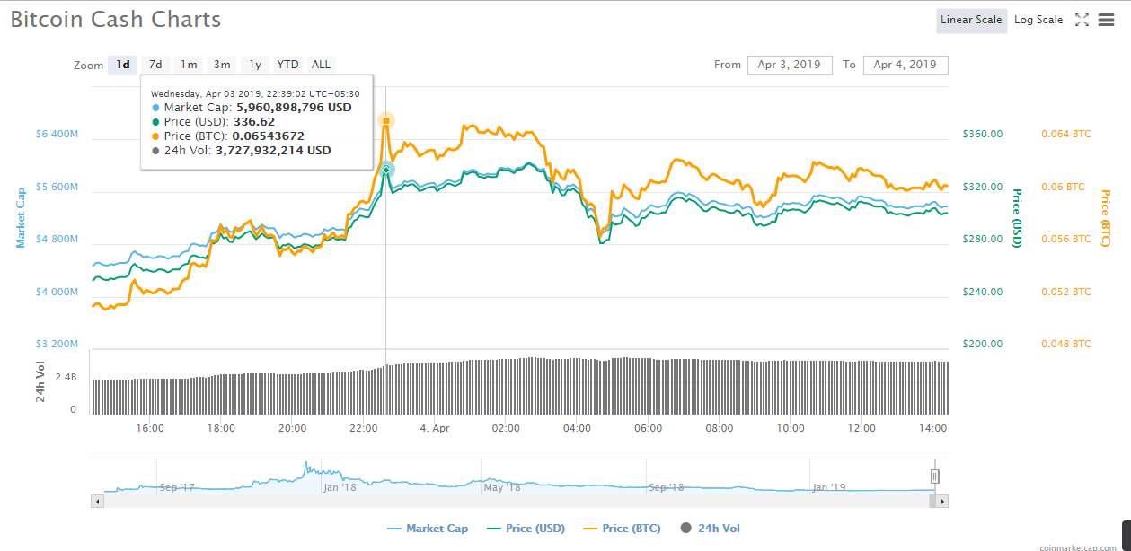Viewport: 1131px width, 551px height.
Task: Edit the From date field
Action: click(790, 65)
